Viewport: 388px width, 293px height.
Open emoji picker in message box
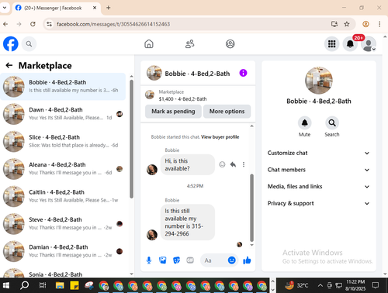[231, 260]
